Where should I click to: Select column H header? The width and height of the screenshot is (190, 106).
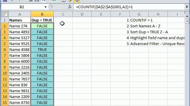coord(158,14)
